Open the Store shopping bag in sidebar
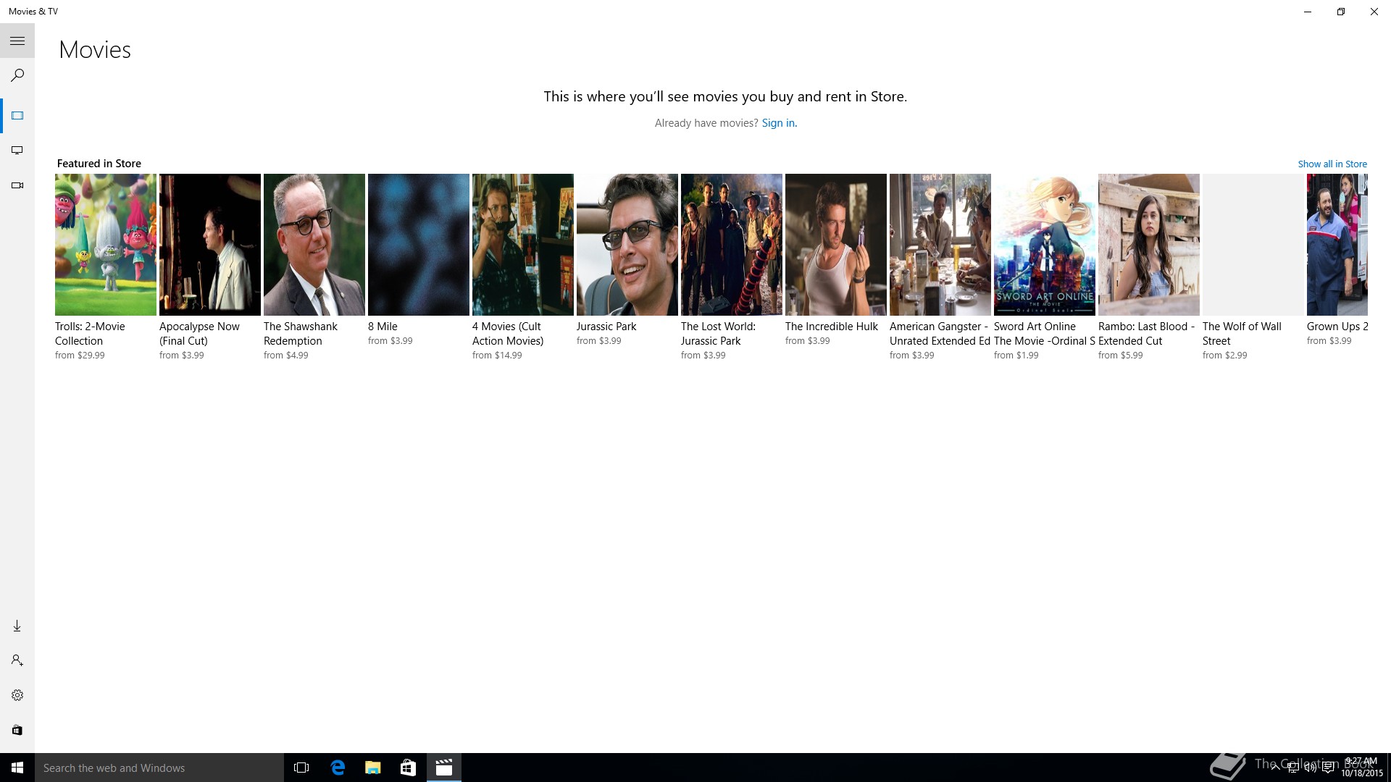 (17, 730)
